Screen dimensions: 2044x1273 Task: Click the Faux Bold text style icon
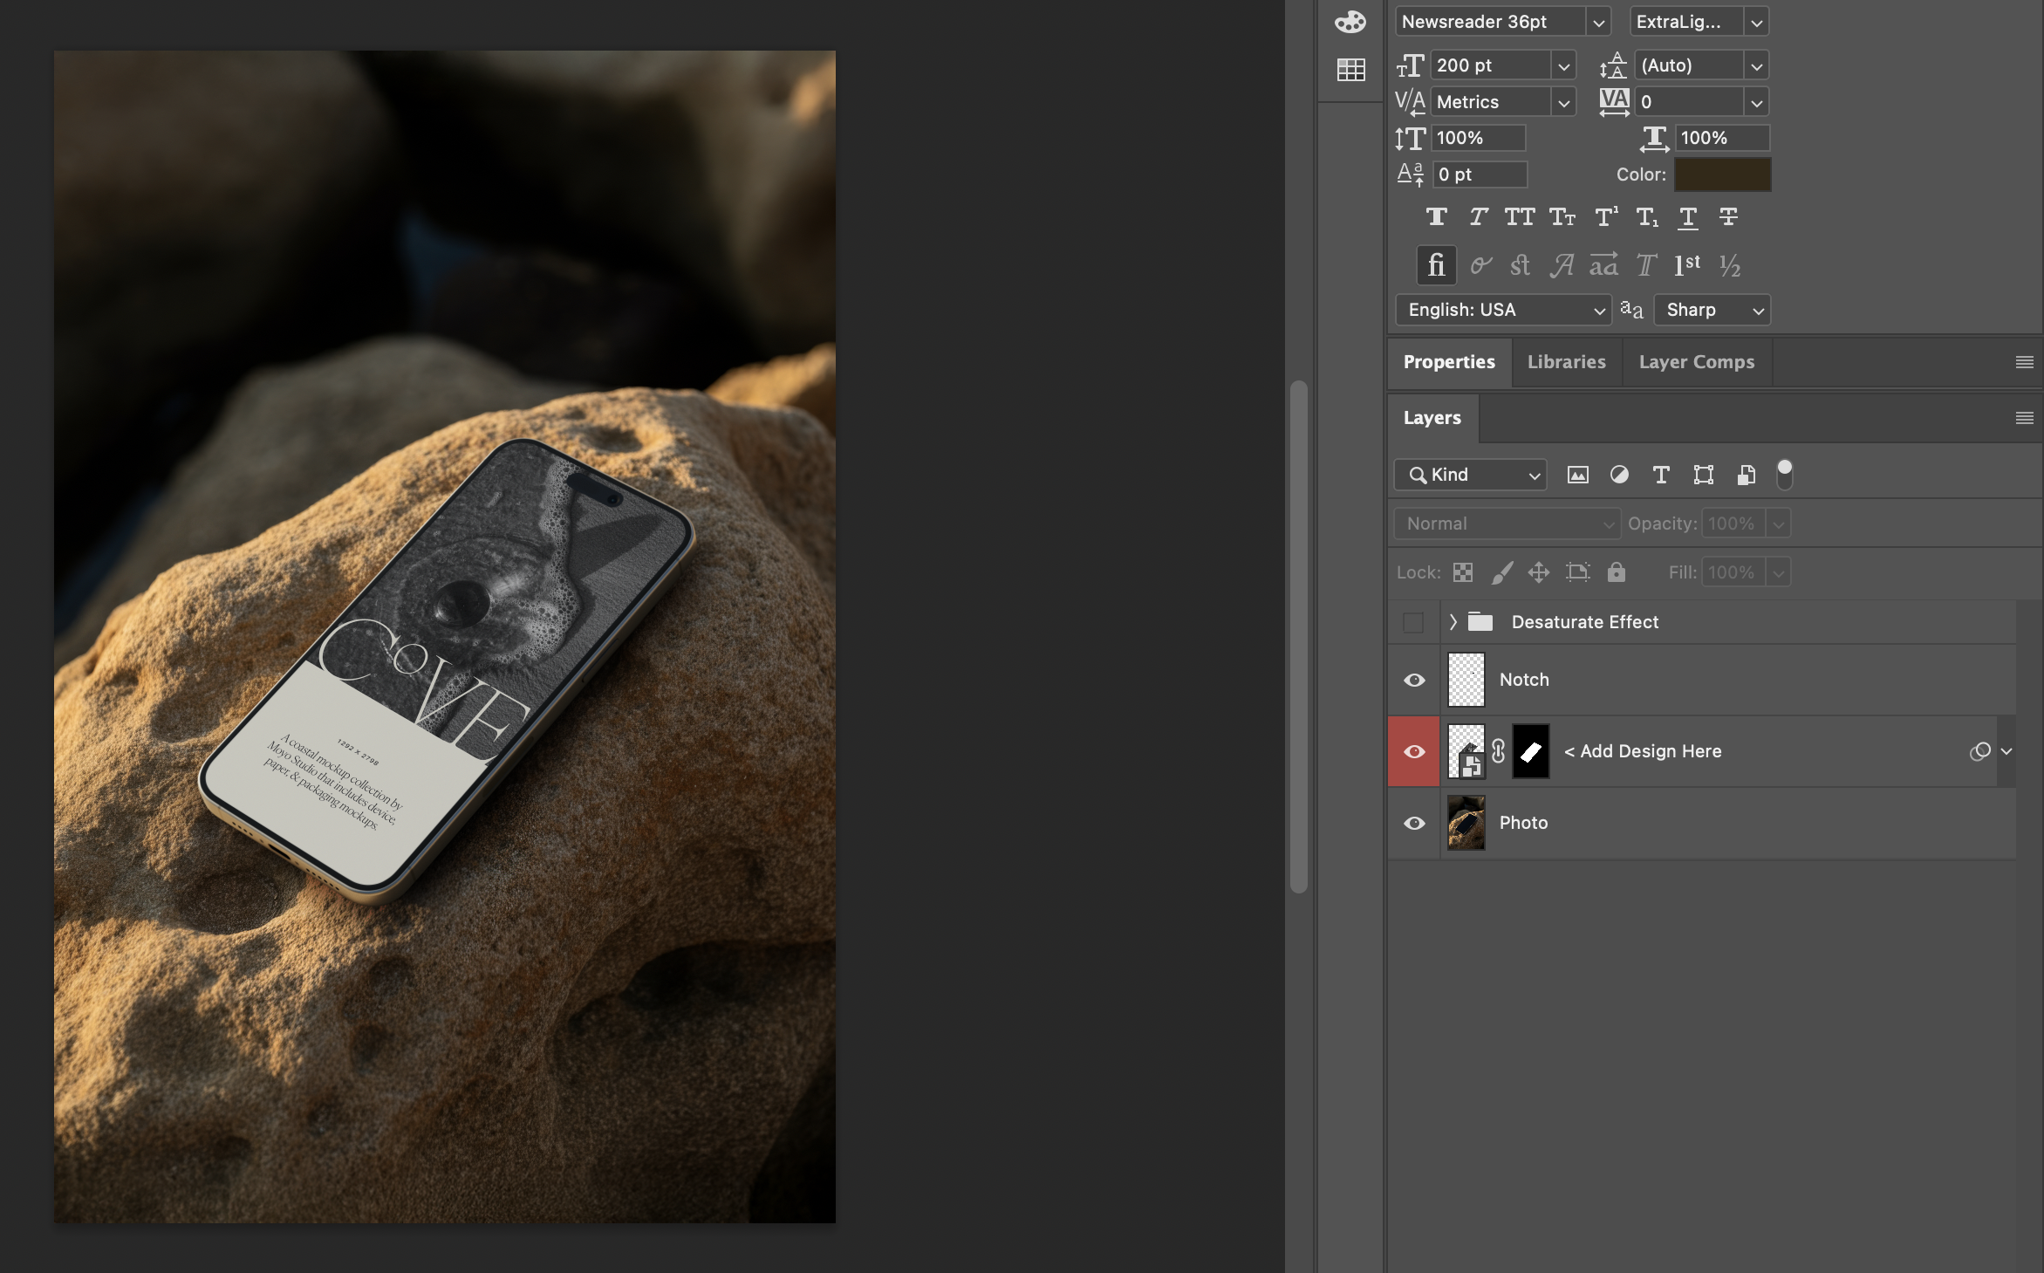1436,217
